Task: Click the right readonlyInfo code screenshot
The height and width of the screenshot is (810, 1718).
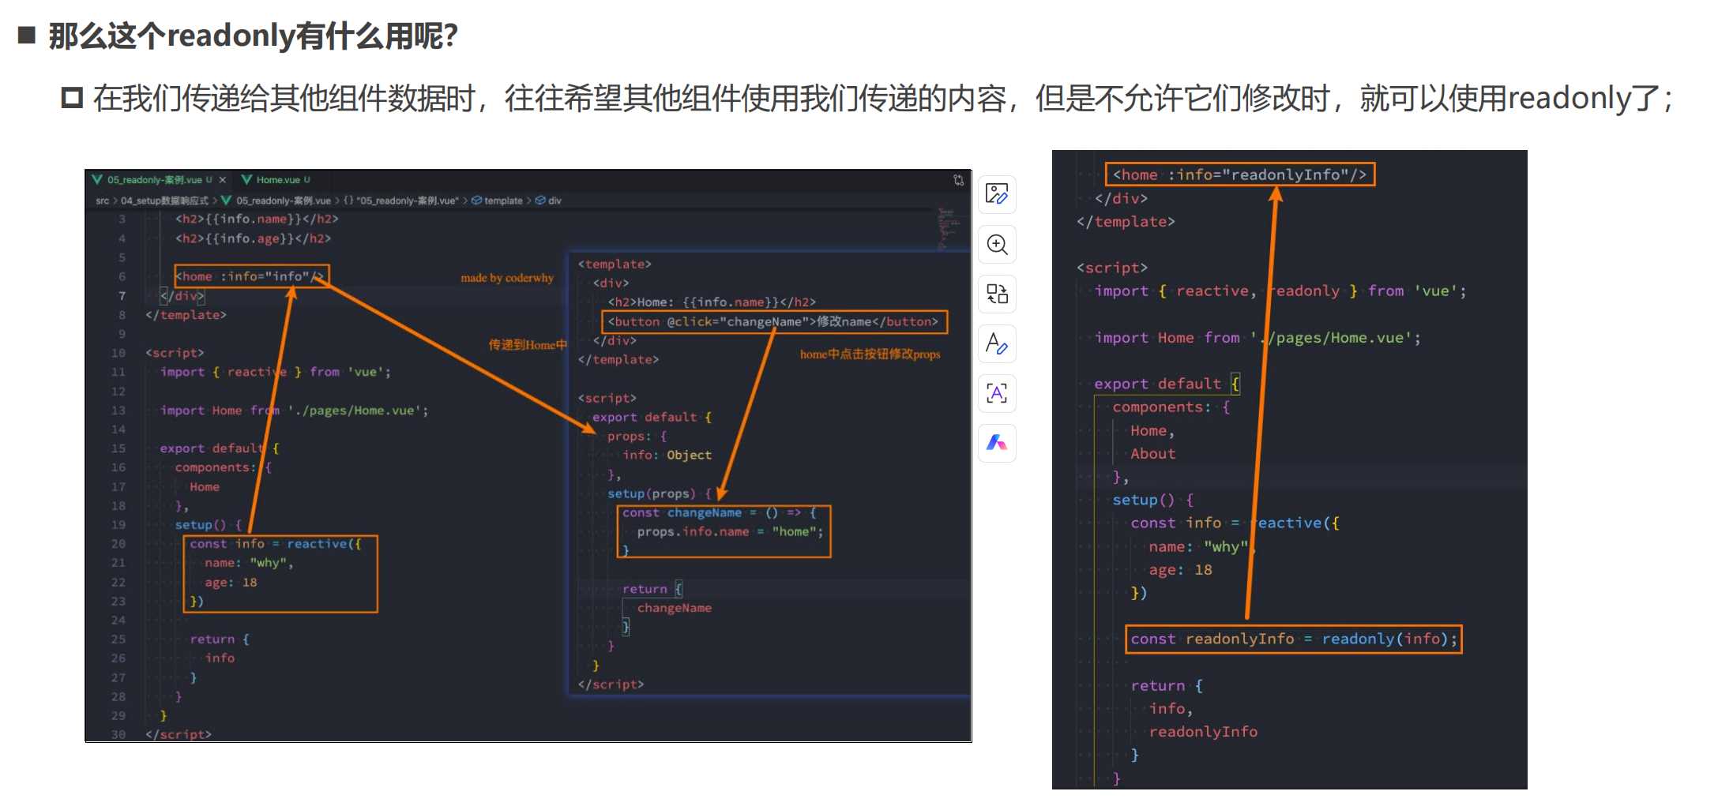Action: click(x=1289, y=469)
